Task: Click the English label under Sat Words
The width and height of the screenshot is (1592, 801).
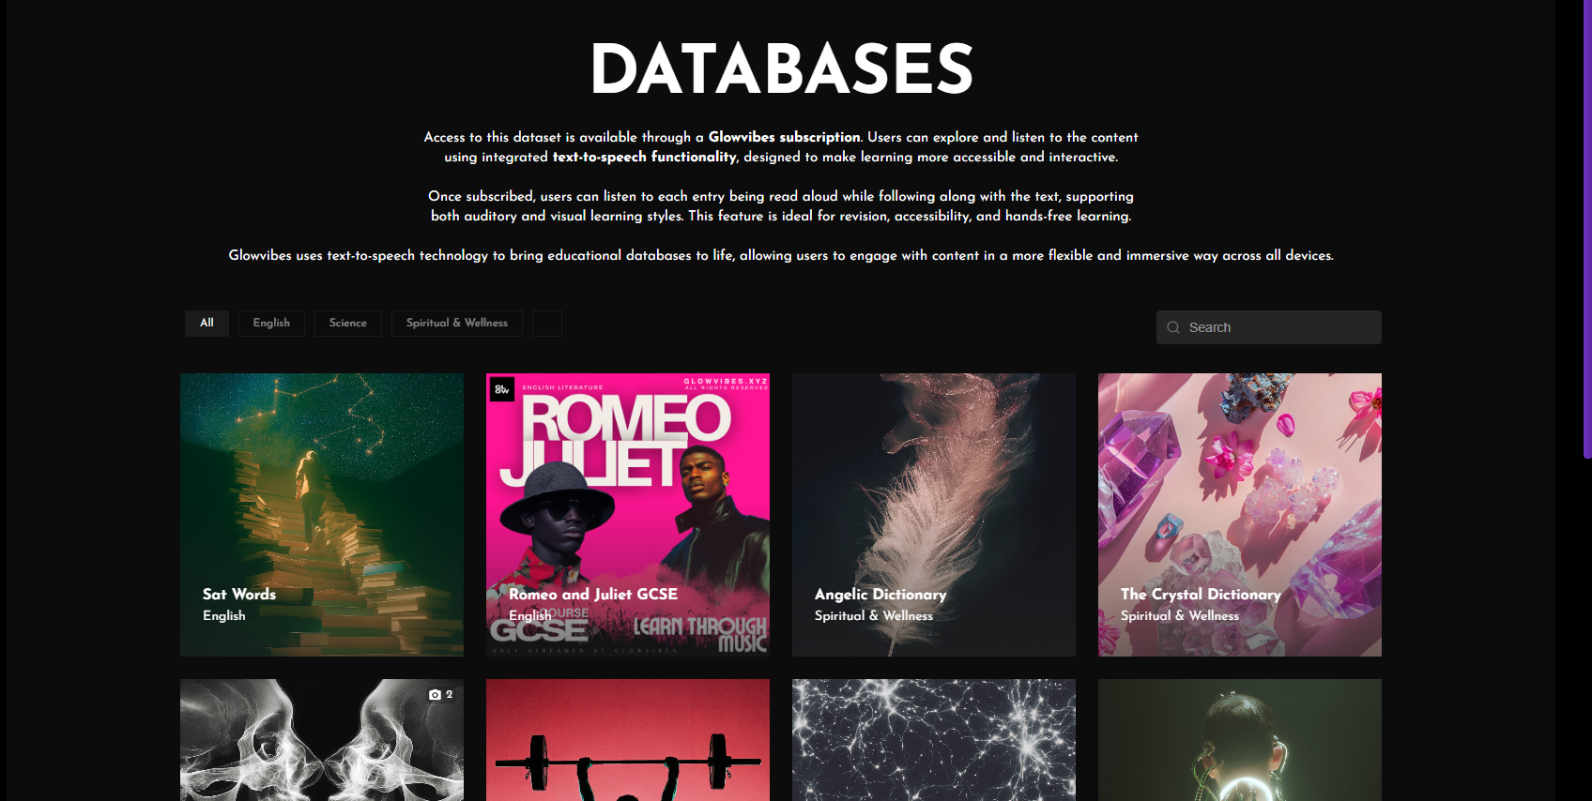Action: click(224, 615)
